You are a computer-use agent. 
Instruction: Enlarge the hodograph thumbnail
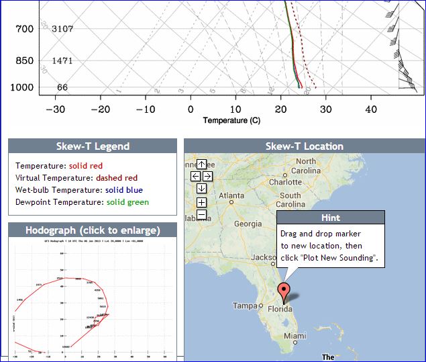coord(93,298)
